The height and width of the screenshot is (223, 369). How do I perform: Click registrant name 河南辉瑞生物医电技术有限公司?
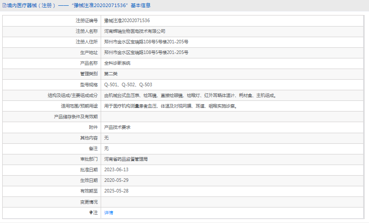coord(135,31)
